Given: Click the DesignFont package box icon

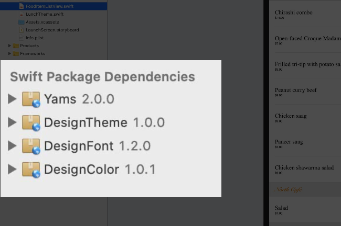Looking at the screenshot, I should 31,146.
